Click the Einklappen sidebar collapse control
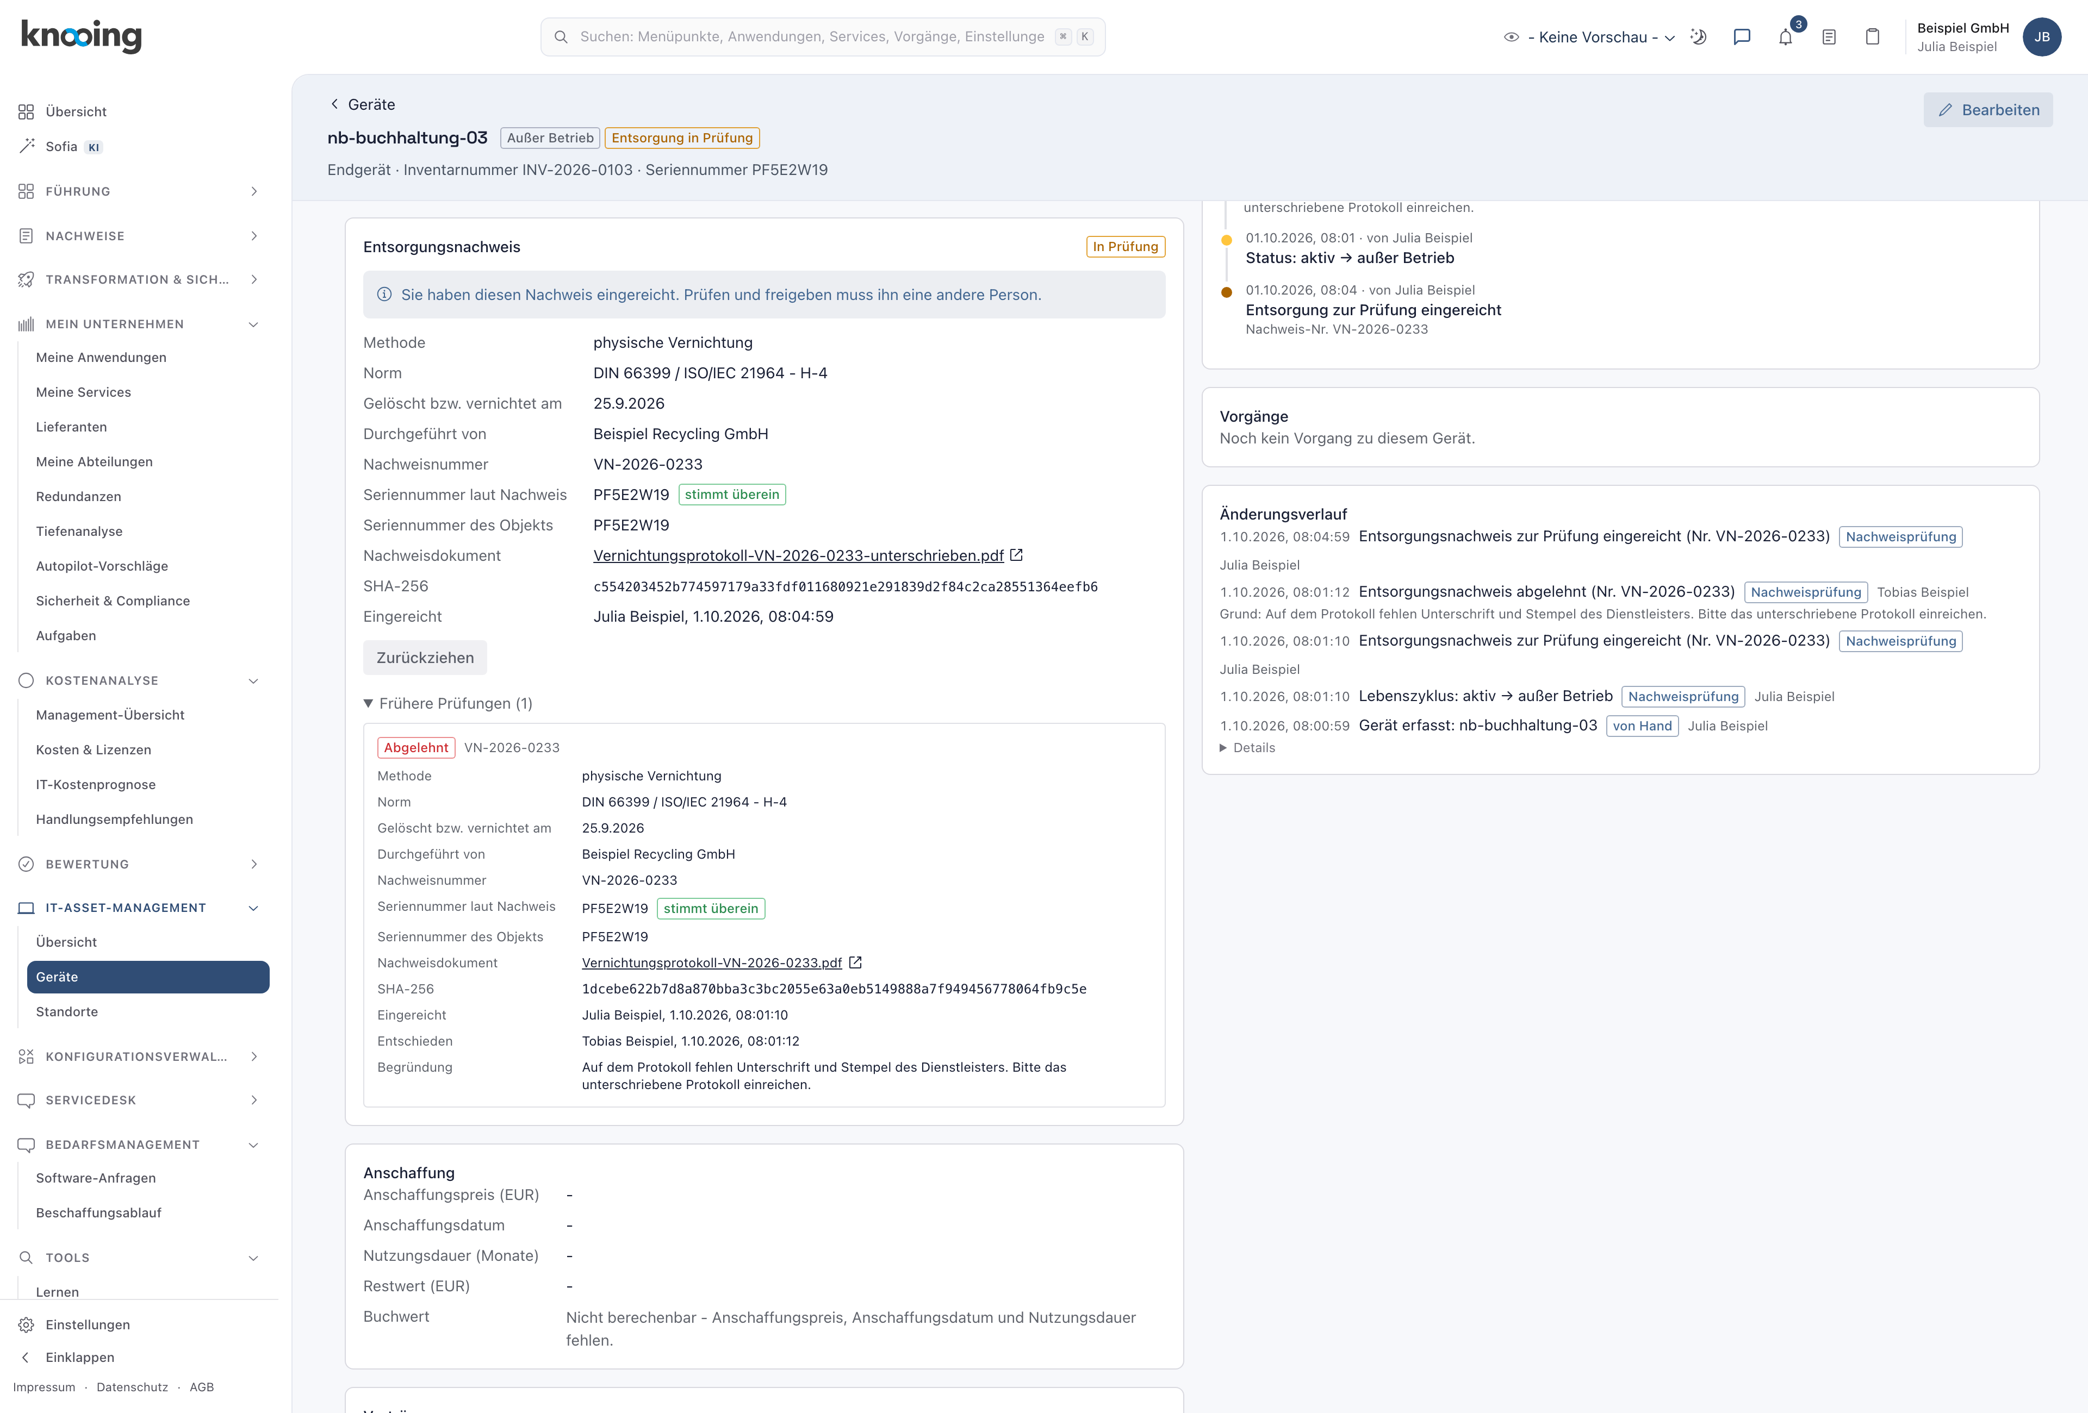Screen dimensions: 2088x1413 (67, 1358)
